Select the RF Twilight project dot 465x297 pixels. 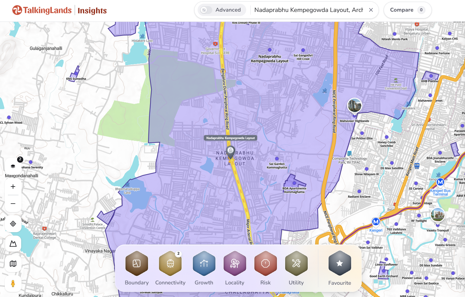click(x=419, y=216)
